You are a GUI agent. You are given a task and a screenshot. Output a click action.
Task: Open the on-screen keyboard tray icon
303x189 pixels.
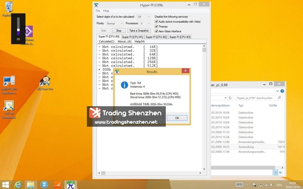click(239, 185)
